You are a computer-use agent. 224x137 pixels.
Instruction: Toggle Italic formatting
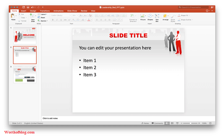point(57,20)
